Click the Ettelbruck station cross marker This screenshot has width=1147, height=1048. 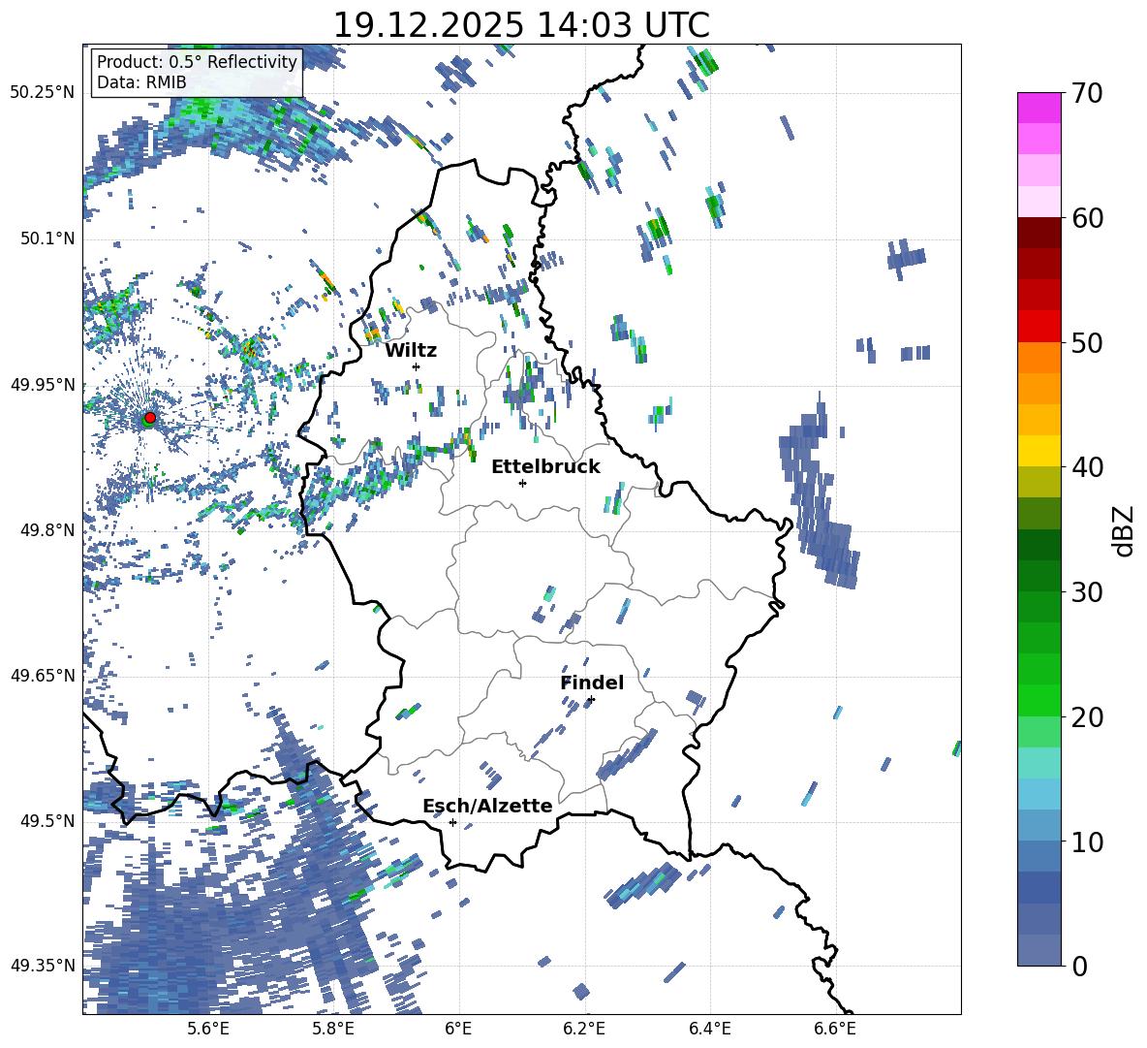(522, 483)
